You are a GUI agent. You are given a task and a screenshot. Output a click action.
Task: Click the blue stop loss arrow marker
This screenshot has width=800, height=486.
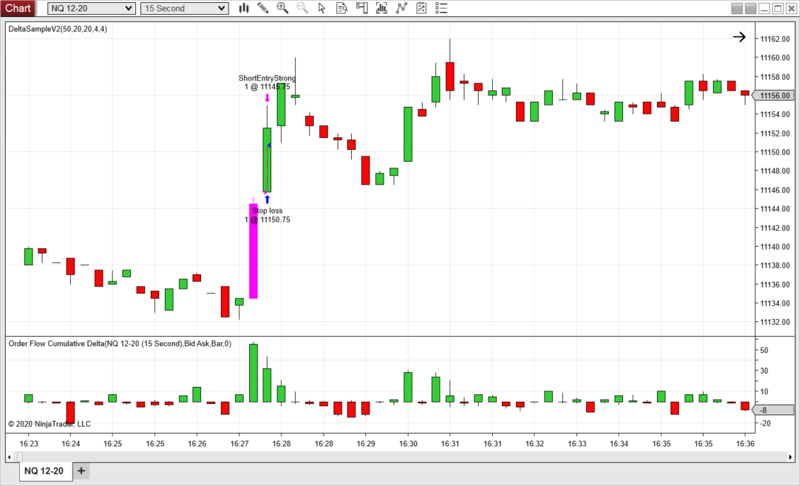pyautogui.click(x=267, y=199)
